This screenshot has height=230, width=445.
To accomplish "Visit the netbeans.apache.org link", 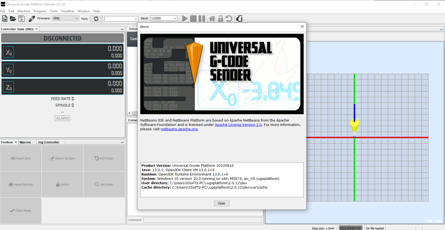I will (x=179, y=129).
